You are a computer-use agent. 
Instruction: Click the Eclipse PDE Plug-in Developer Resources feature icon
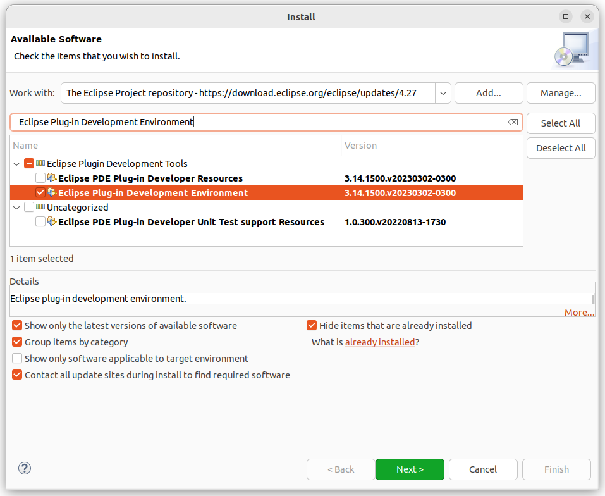[x=52, y=178]
